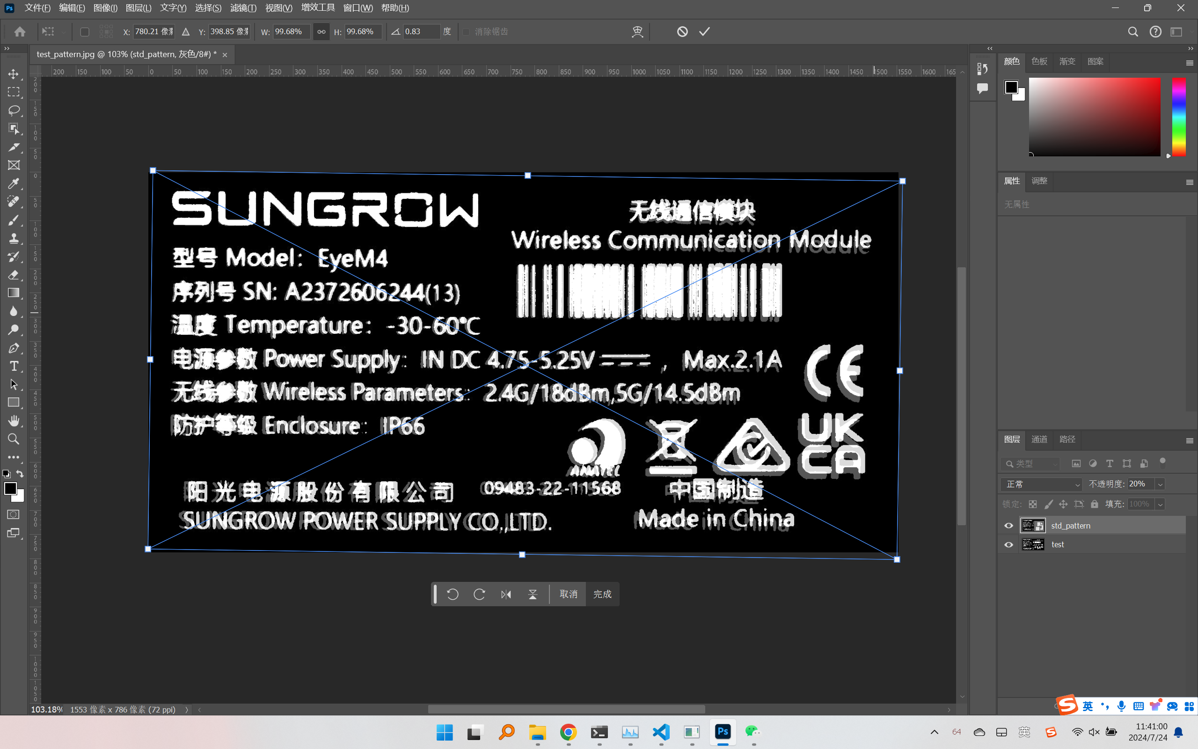Rotate 90 degrees counterclockwise in floating bar
This screenshot has height=749, width=1198.
pyautogui.click(x=453, y=594)
